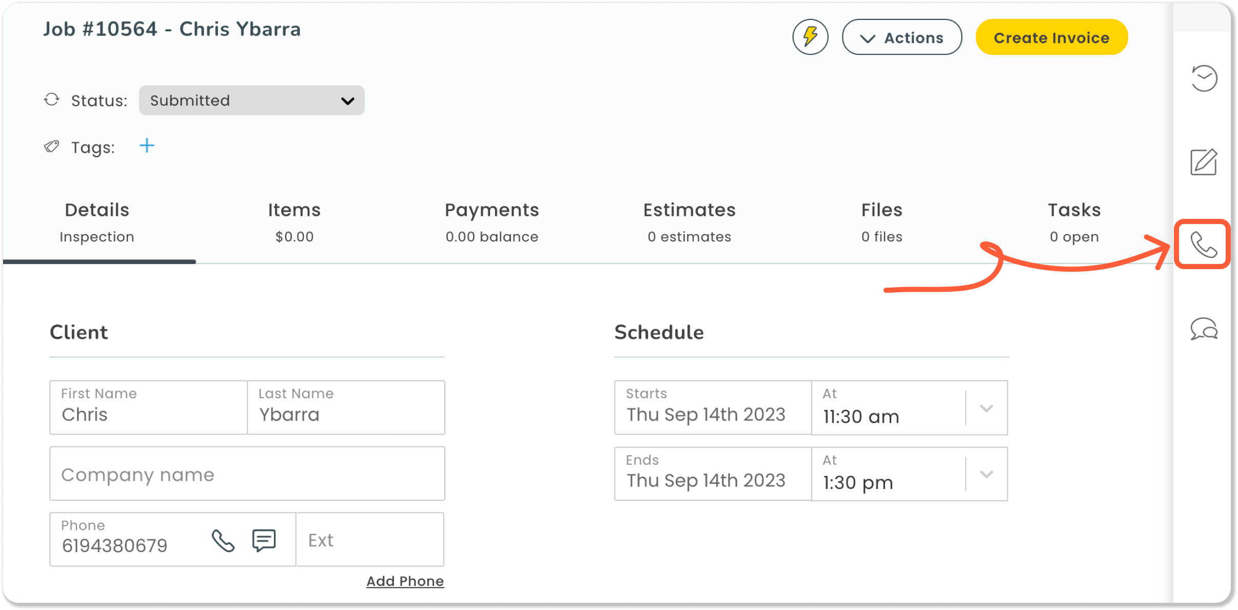Send text via phone field message icon
This screenshot has height=610, width=1238.
(264, 540)
